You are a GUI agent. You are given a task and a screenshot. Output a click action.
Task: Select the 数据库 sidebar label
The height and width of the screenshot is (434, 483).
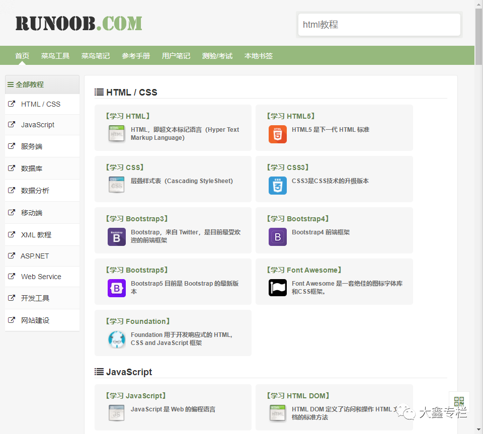[x=32, y=168]
